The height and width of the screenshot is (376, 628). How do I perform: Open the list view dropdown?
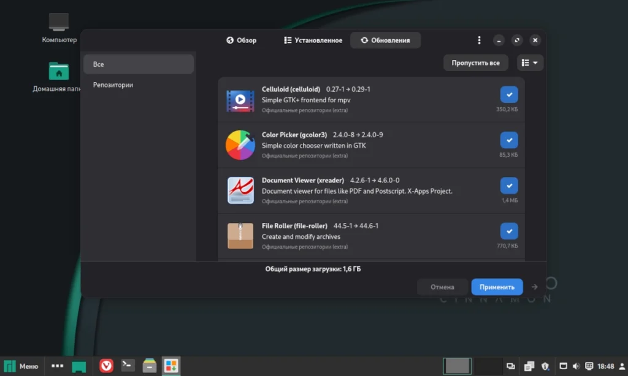pos(529,63)
